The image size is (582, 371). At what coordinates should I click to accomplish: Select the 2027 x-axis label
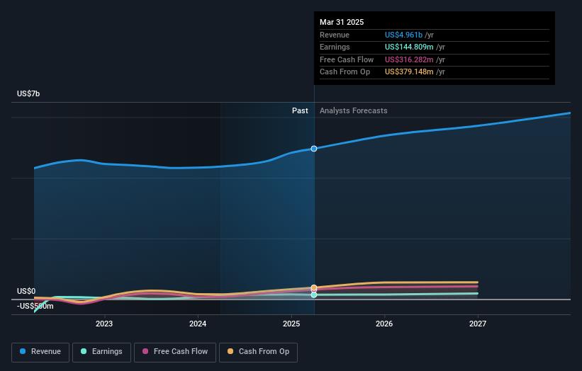[x=478, y=324]
